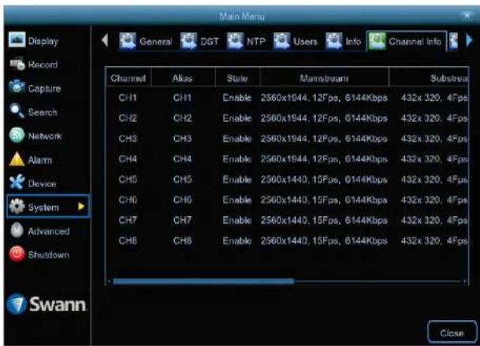Select CH6 in the Channel column
Screen dimensions: 480x346
coord(128,200)
